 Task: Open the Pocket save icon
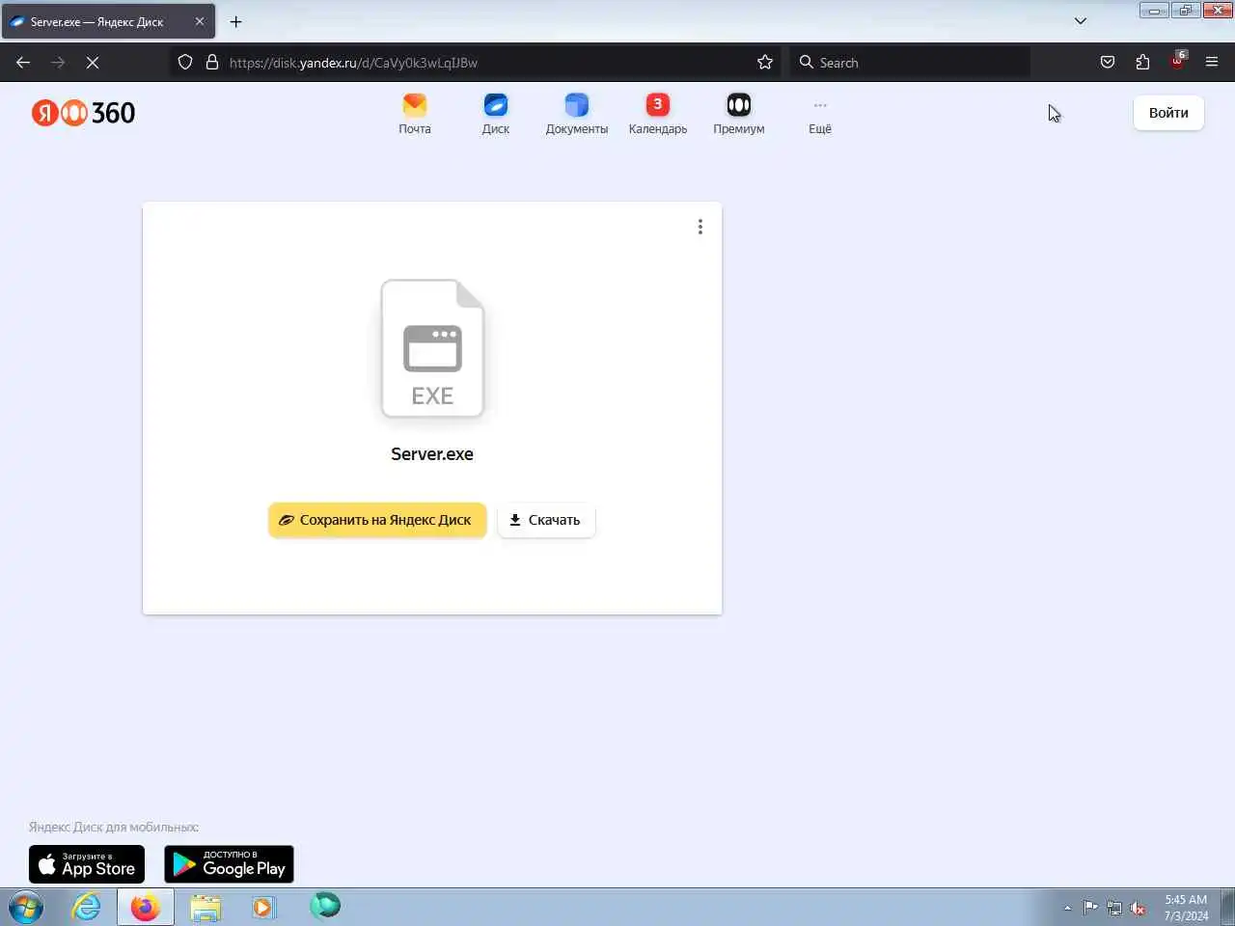pos(1108,63)
